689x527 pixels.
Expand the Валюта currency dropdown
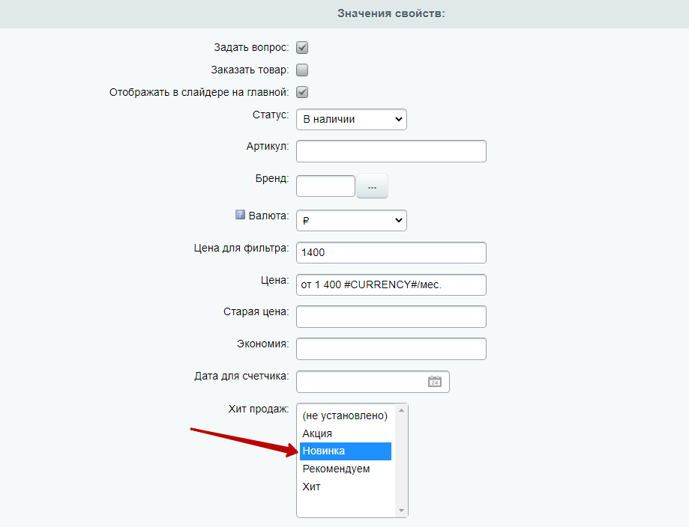352,220
